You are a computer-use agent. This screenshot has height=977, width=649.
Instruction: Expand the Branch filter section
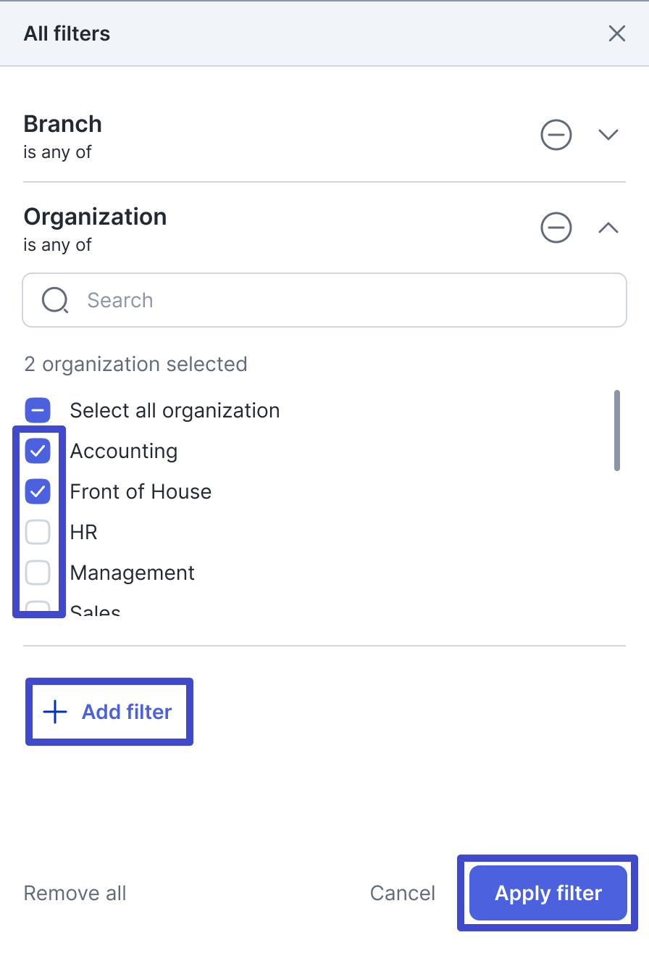coord(608,135)
